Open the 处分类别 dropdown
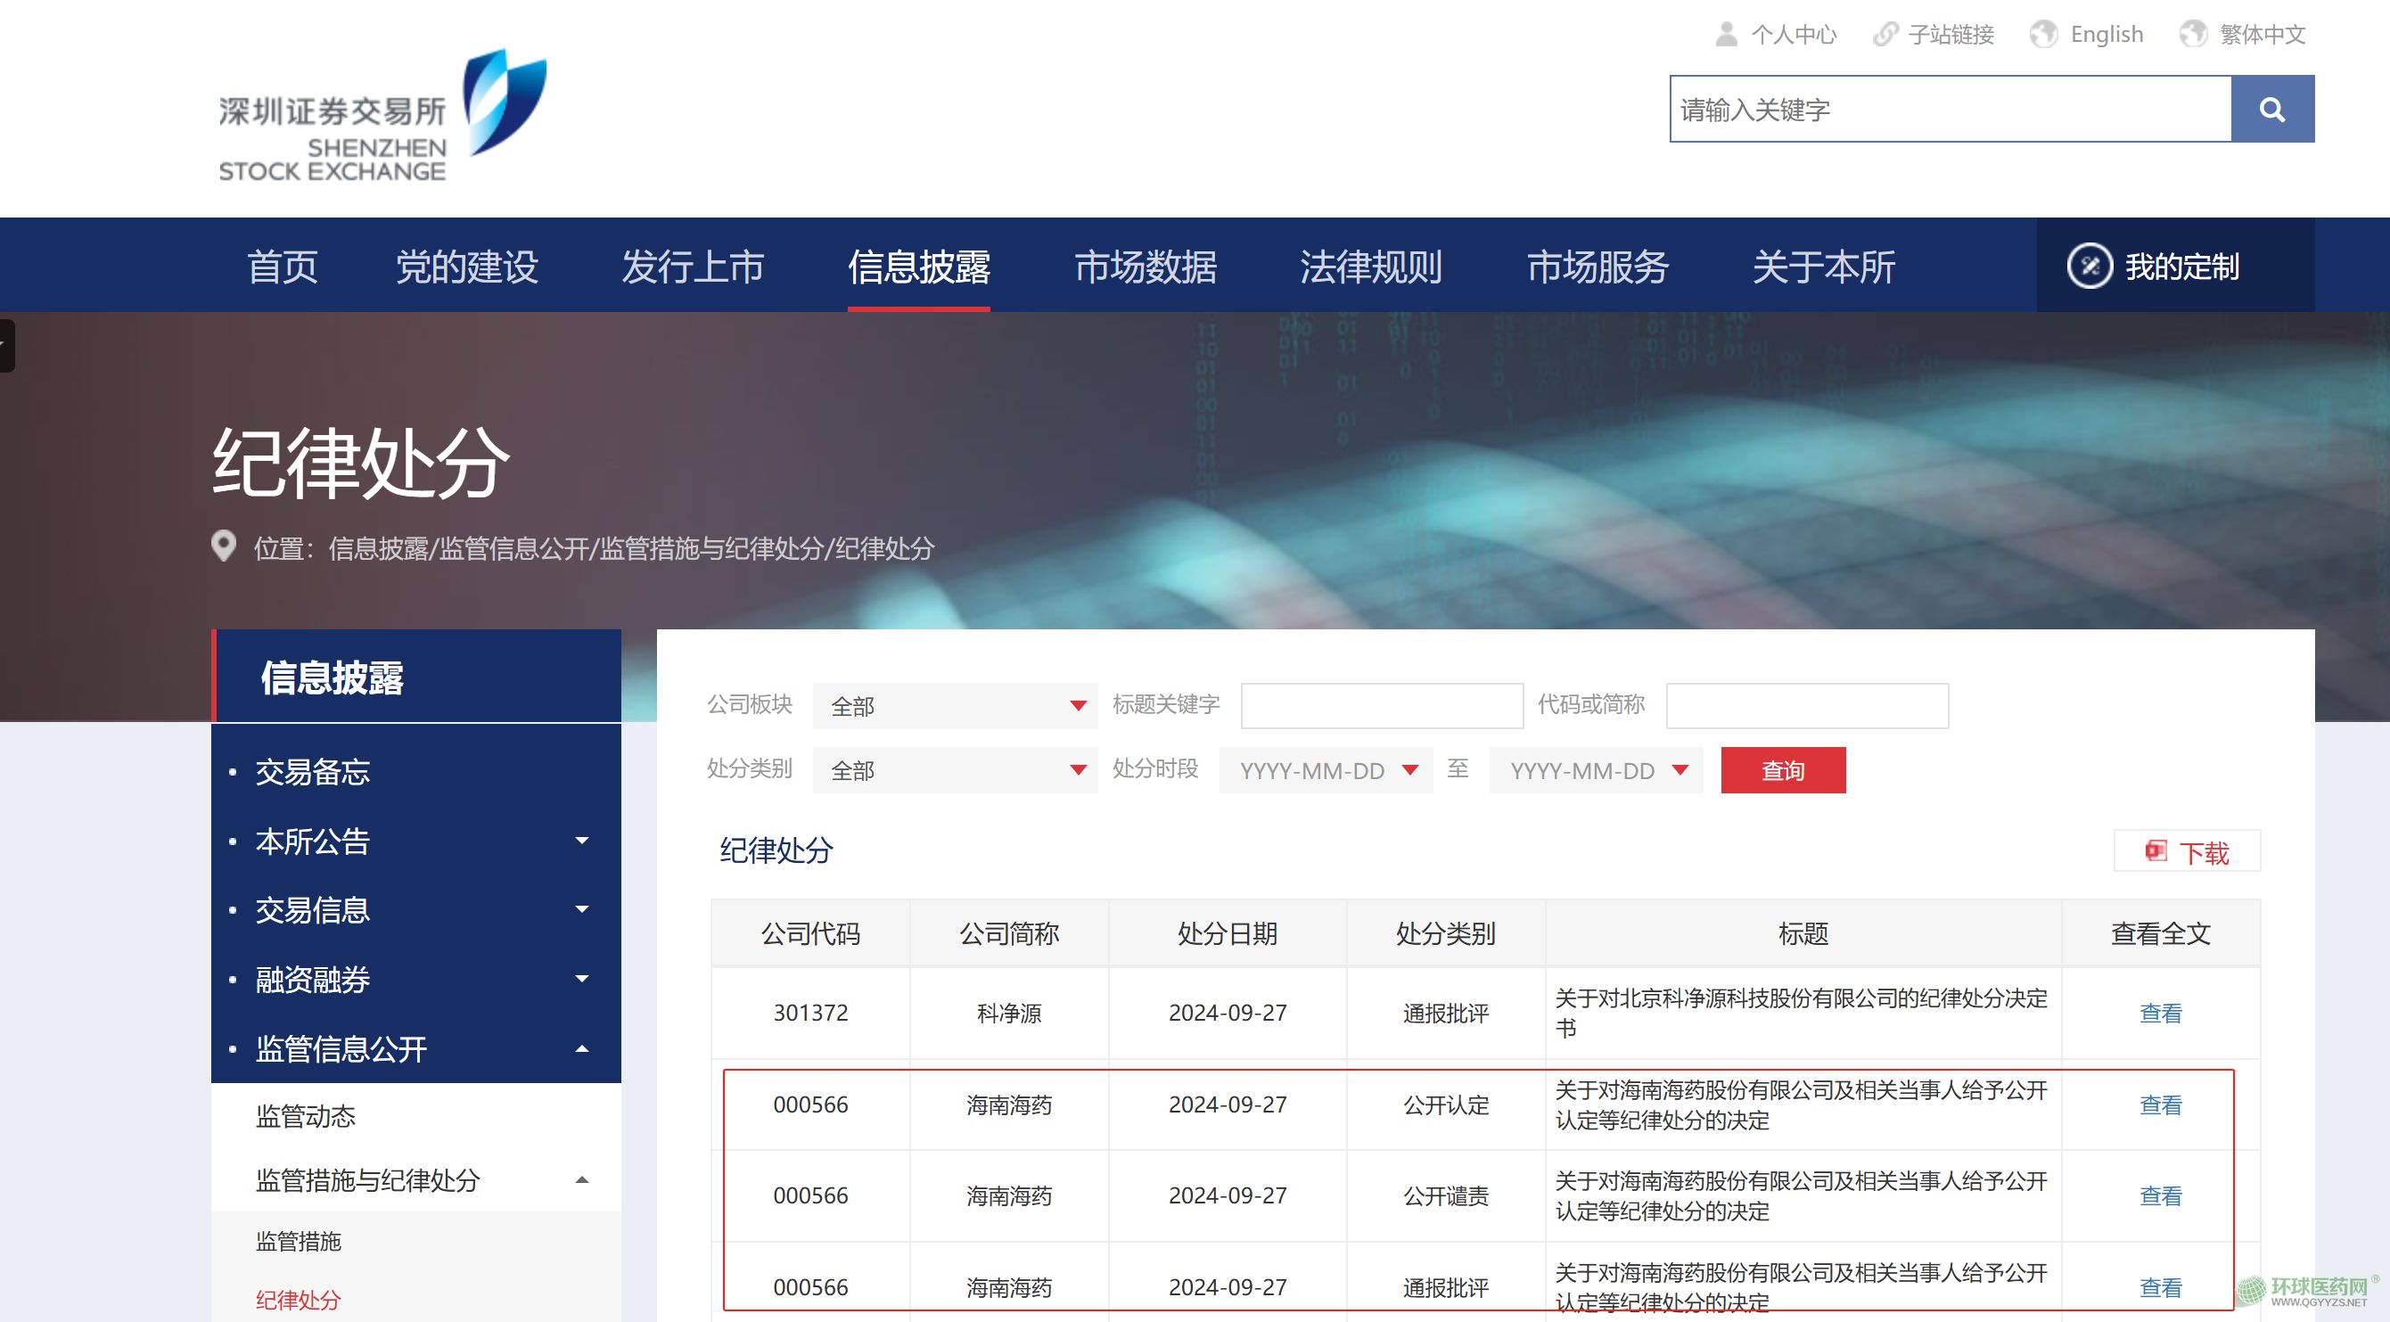Viewport: 2390px width, 1322px height. [954, 770]
